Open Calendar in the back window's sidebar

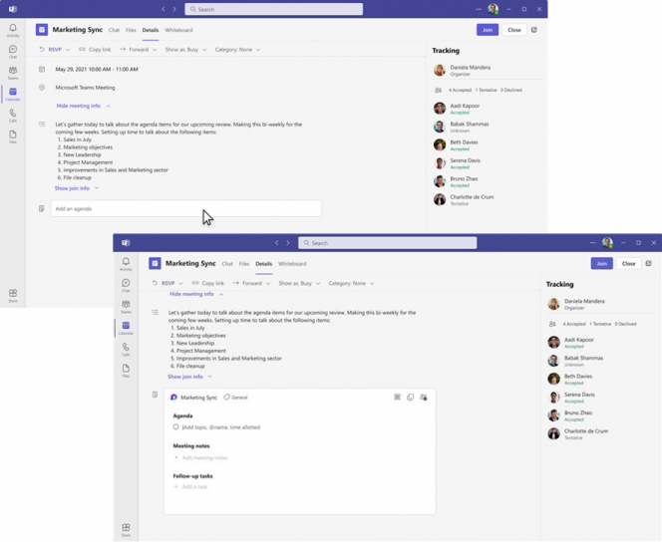point(13,94)
